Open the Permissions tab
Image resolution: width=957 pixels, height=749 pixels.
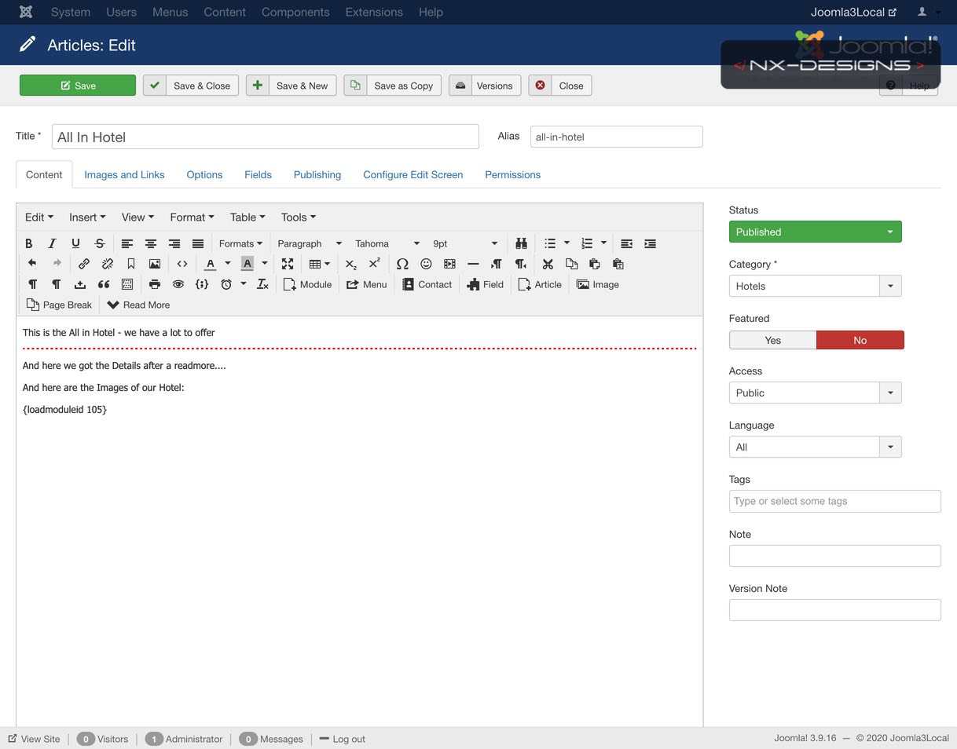click(512, 174)
